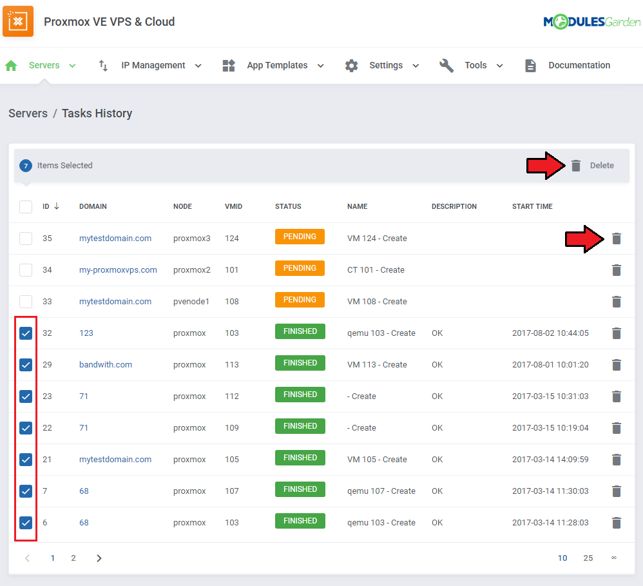Open mytestdomain.com link in task 21
The height and width of the screenshot is (586, 643).
click(115, 459)
